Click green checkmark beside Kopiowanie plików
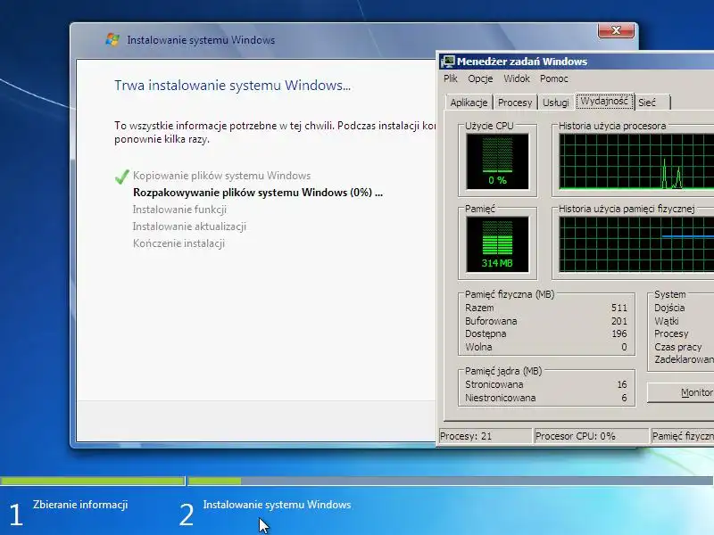 point(122,177)
